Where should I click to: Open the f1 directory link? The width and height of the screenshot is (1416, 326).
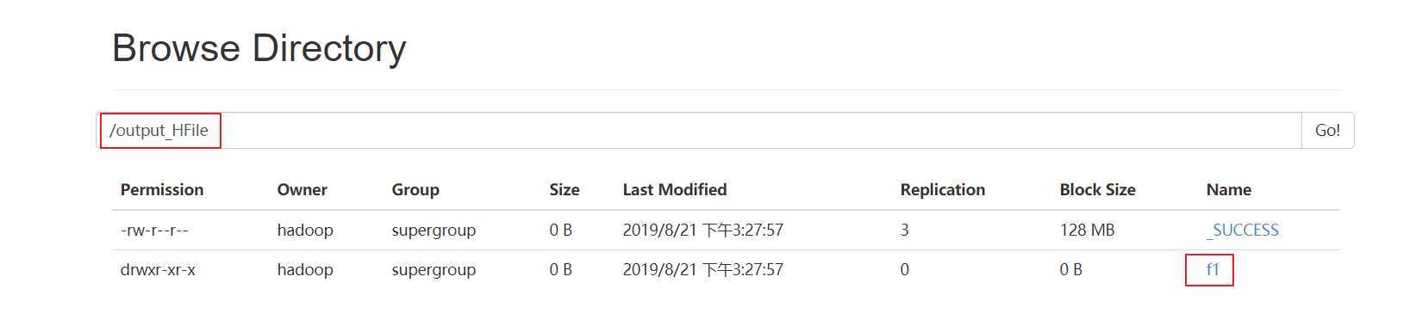(x=1213, y=269)
